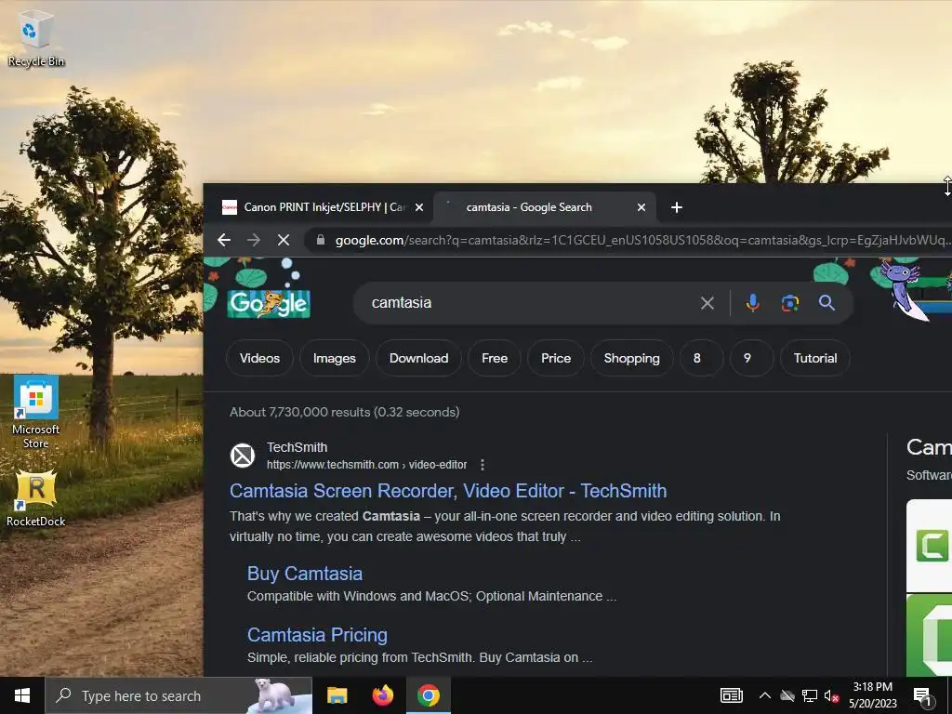The height and width of the screenshot is (714, 952).
Task: Close the camtasia - Google Search tab
Action: click(x=641, y=207)
